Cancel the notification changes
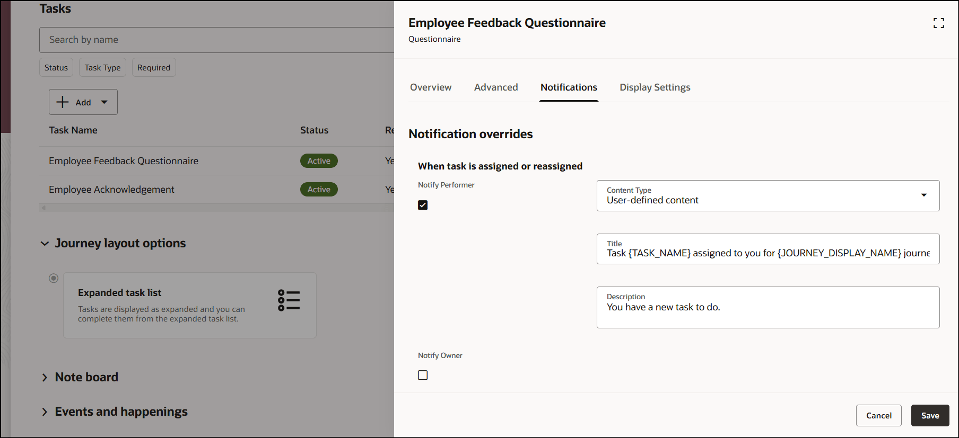The image size is (959, 438). coord(879,416)
